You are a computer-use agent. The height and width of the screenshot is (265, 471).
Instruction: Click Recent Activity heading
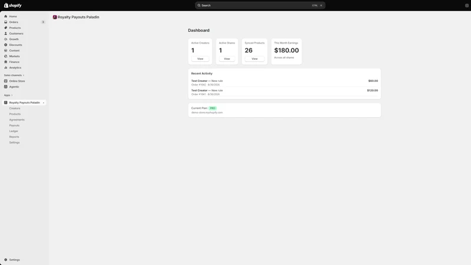[202, 74]
